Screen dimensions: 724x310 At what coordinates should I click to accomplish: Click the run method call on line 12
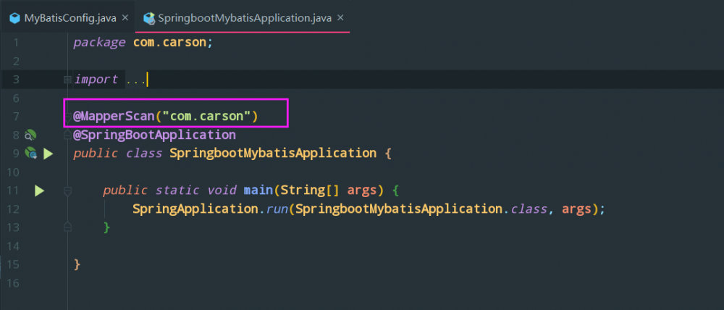pos(277,209)
